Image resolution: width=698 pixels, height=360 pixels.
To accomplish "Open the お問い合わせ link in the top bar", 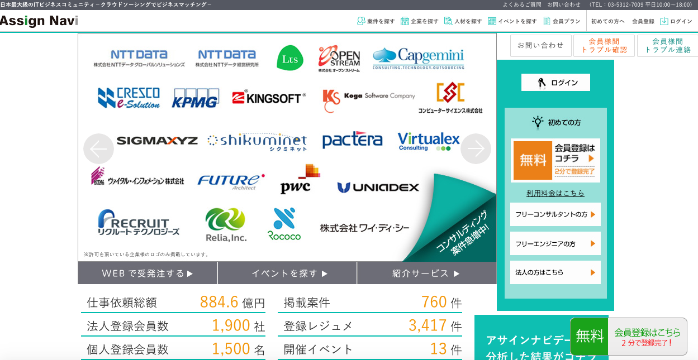I will pos(564,4).
